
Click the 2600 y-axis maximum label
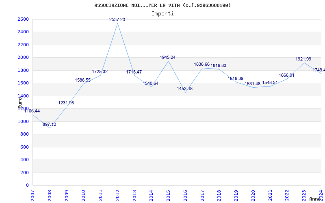tap(23, 19)
